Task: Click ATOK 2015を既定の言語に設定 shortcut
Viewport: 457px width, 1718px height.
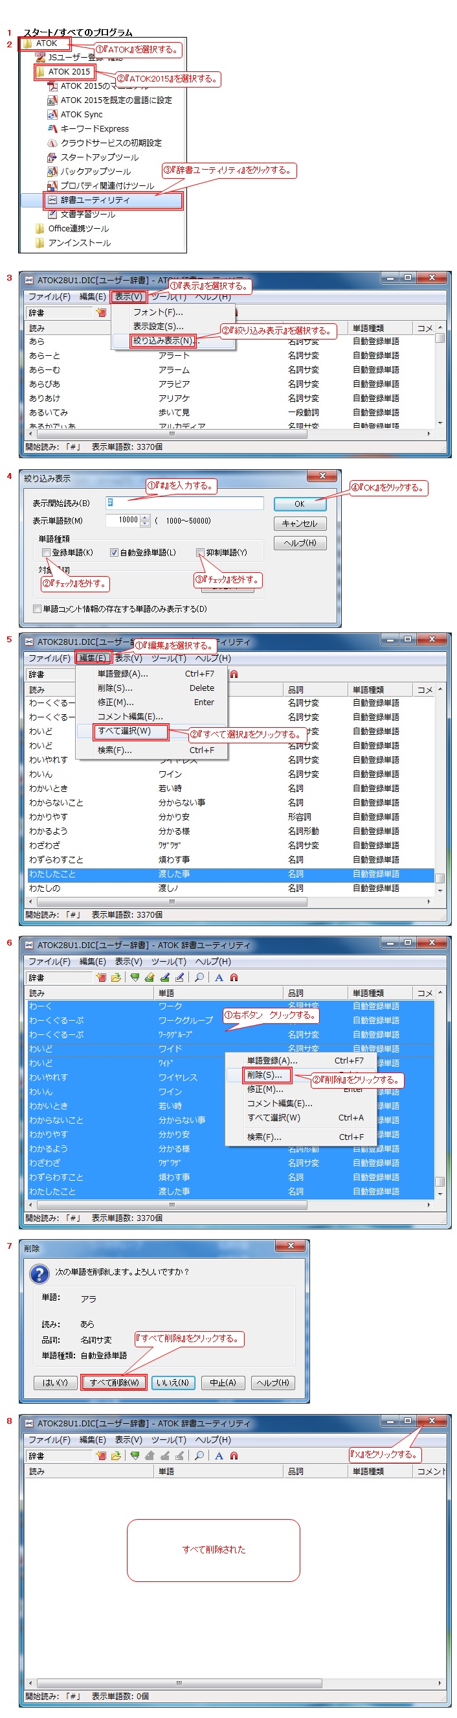Action: tap(109, 100)
